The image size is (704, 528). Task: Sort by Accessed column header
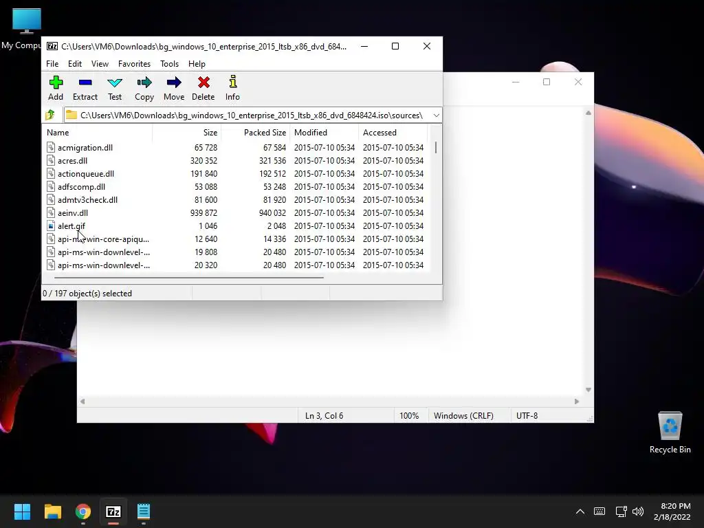393,133
